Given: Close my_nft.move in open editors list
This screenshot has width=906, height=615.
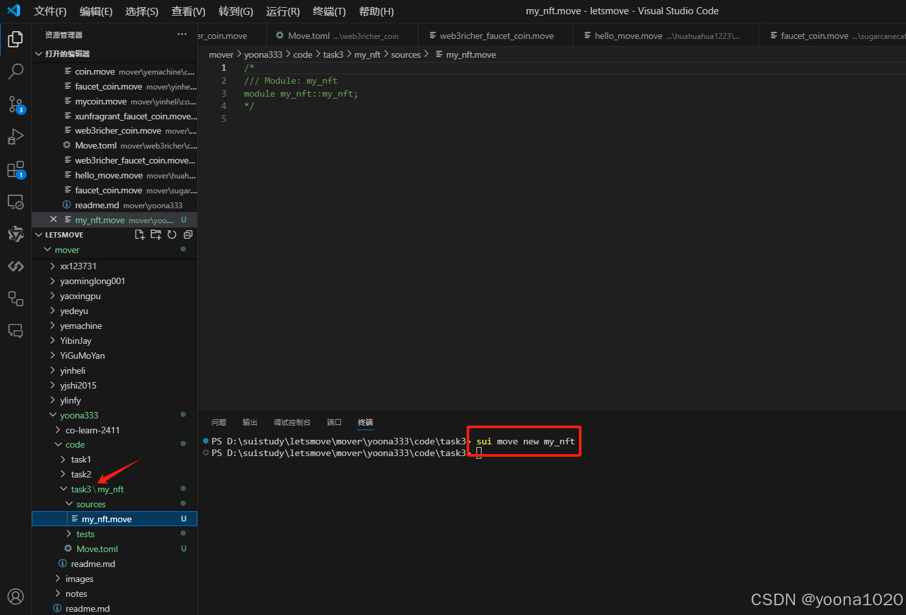Looking at the screenshot, I should click(x=54, y=220).
